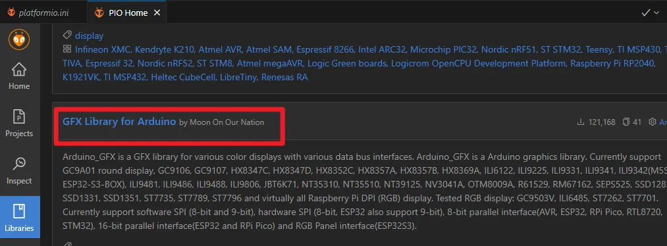Open GFX Library for Arduino link
The width and height of the screenshot is (667, 246).
[119, 122]
